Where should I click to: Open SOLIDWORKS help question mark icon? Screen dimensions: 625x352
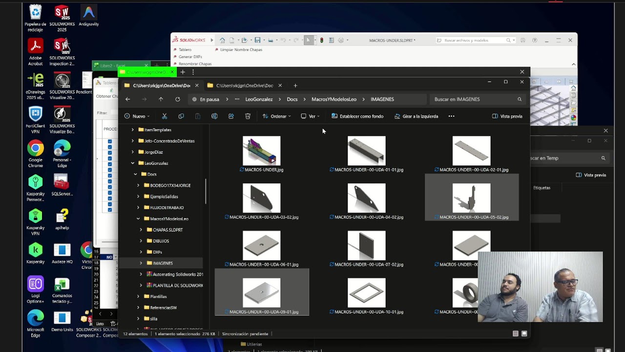[x=535, y=40]
